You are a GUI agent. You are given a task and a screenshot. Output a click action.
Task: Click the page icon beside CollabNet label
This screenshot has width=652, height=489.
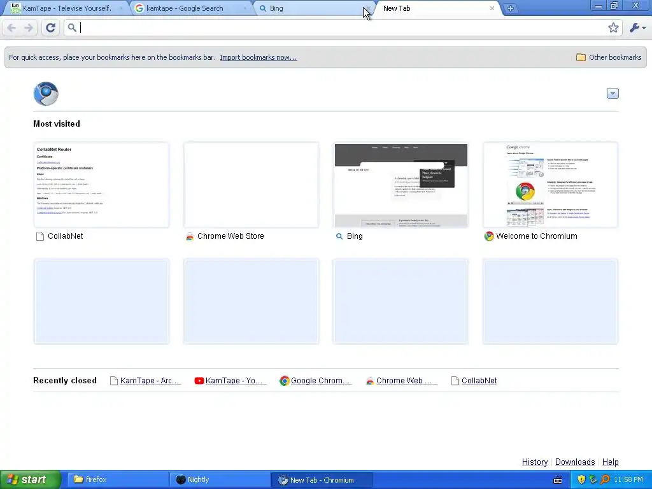coord(40,236)
